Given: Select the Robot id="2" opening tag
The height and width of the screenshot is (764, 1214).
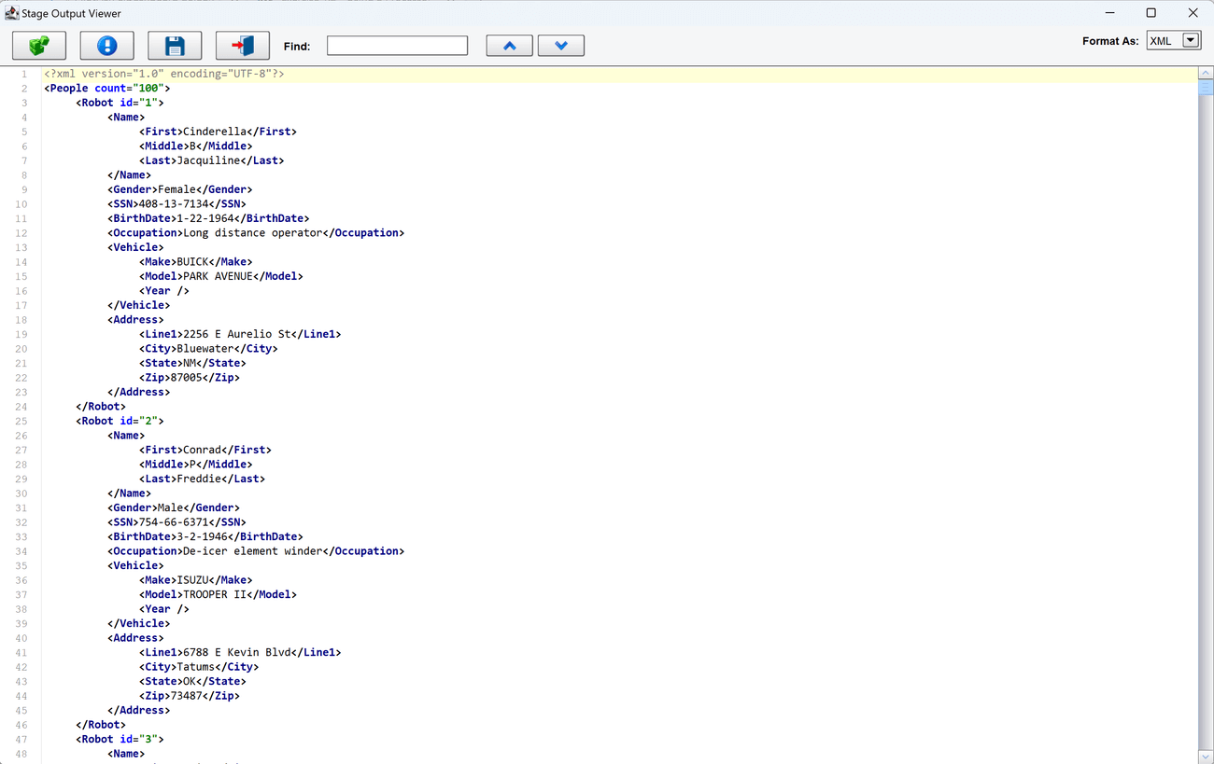Looking at the screenshot, I should [120, 421].
